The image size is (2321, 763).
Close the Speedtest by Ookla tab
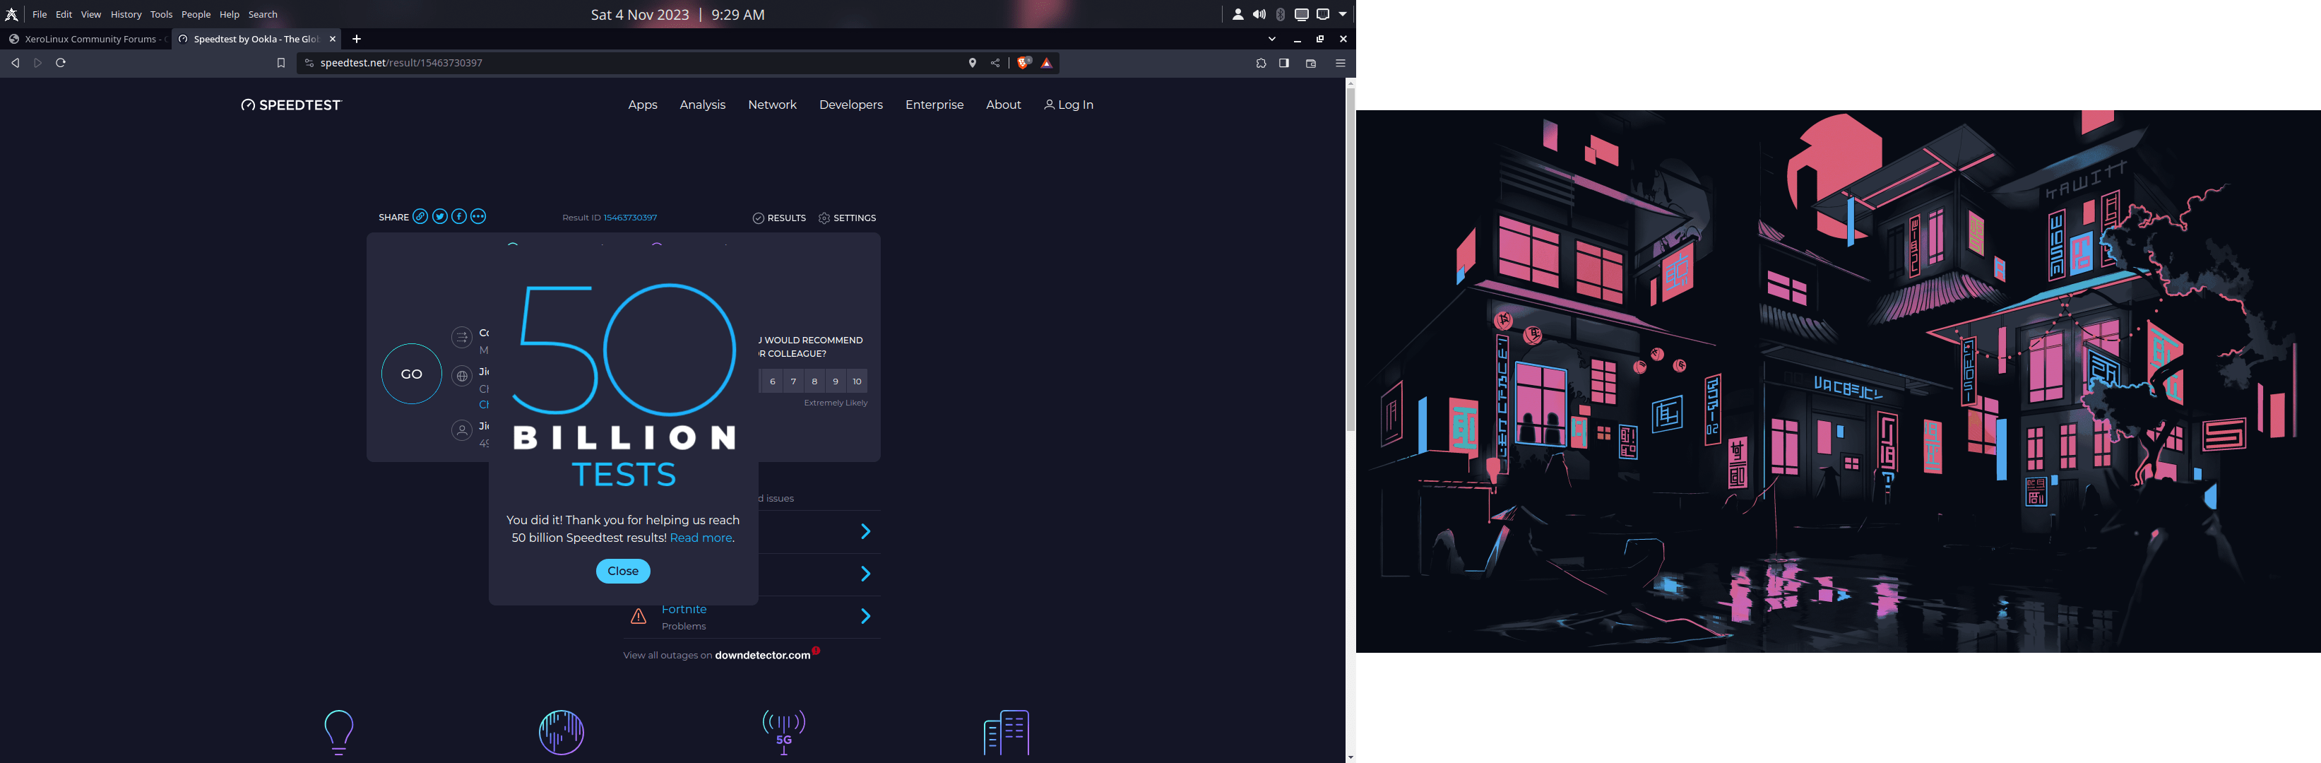click(333, 39)
